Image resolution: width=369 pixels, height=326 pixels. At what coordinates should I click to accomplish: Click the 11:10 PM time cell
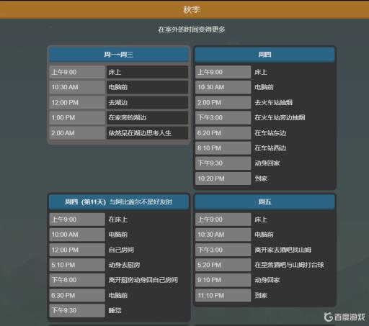[x=223, y=296]
